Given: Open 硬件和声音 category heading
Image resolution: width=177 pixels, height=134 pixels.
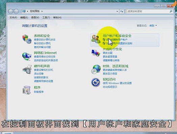Looking at the screenshot, I should [42, 66].
